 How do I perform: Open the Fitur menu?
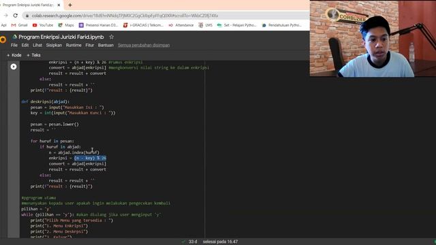pyautogui.click(x=89, y=45)
